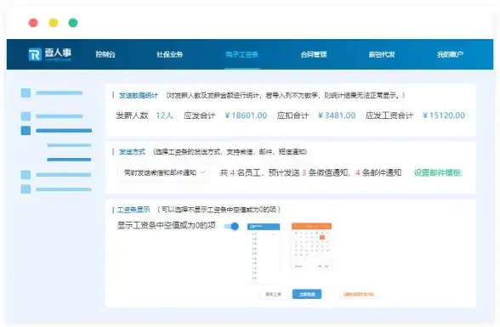Screen dimensions: 500x327
Task: Toggle the 显示工资条中空值或为0的项 switch
Action: tap(232, 227)
